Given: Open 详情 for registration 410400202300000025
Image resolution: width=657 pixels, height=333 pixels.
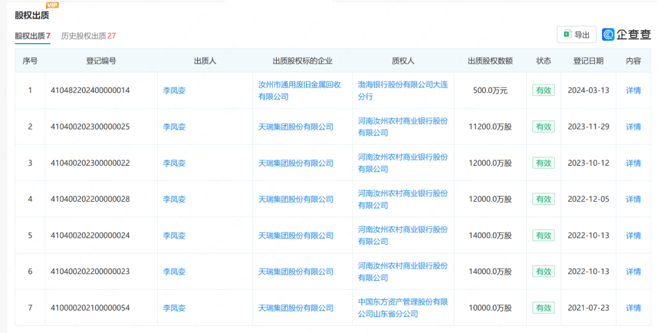Looking at the screenshot, I should (633, 127).
